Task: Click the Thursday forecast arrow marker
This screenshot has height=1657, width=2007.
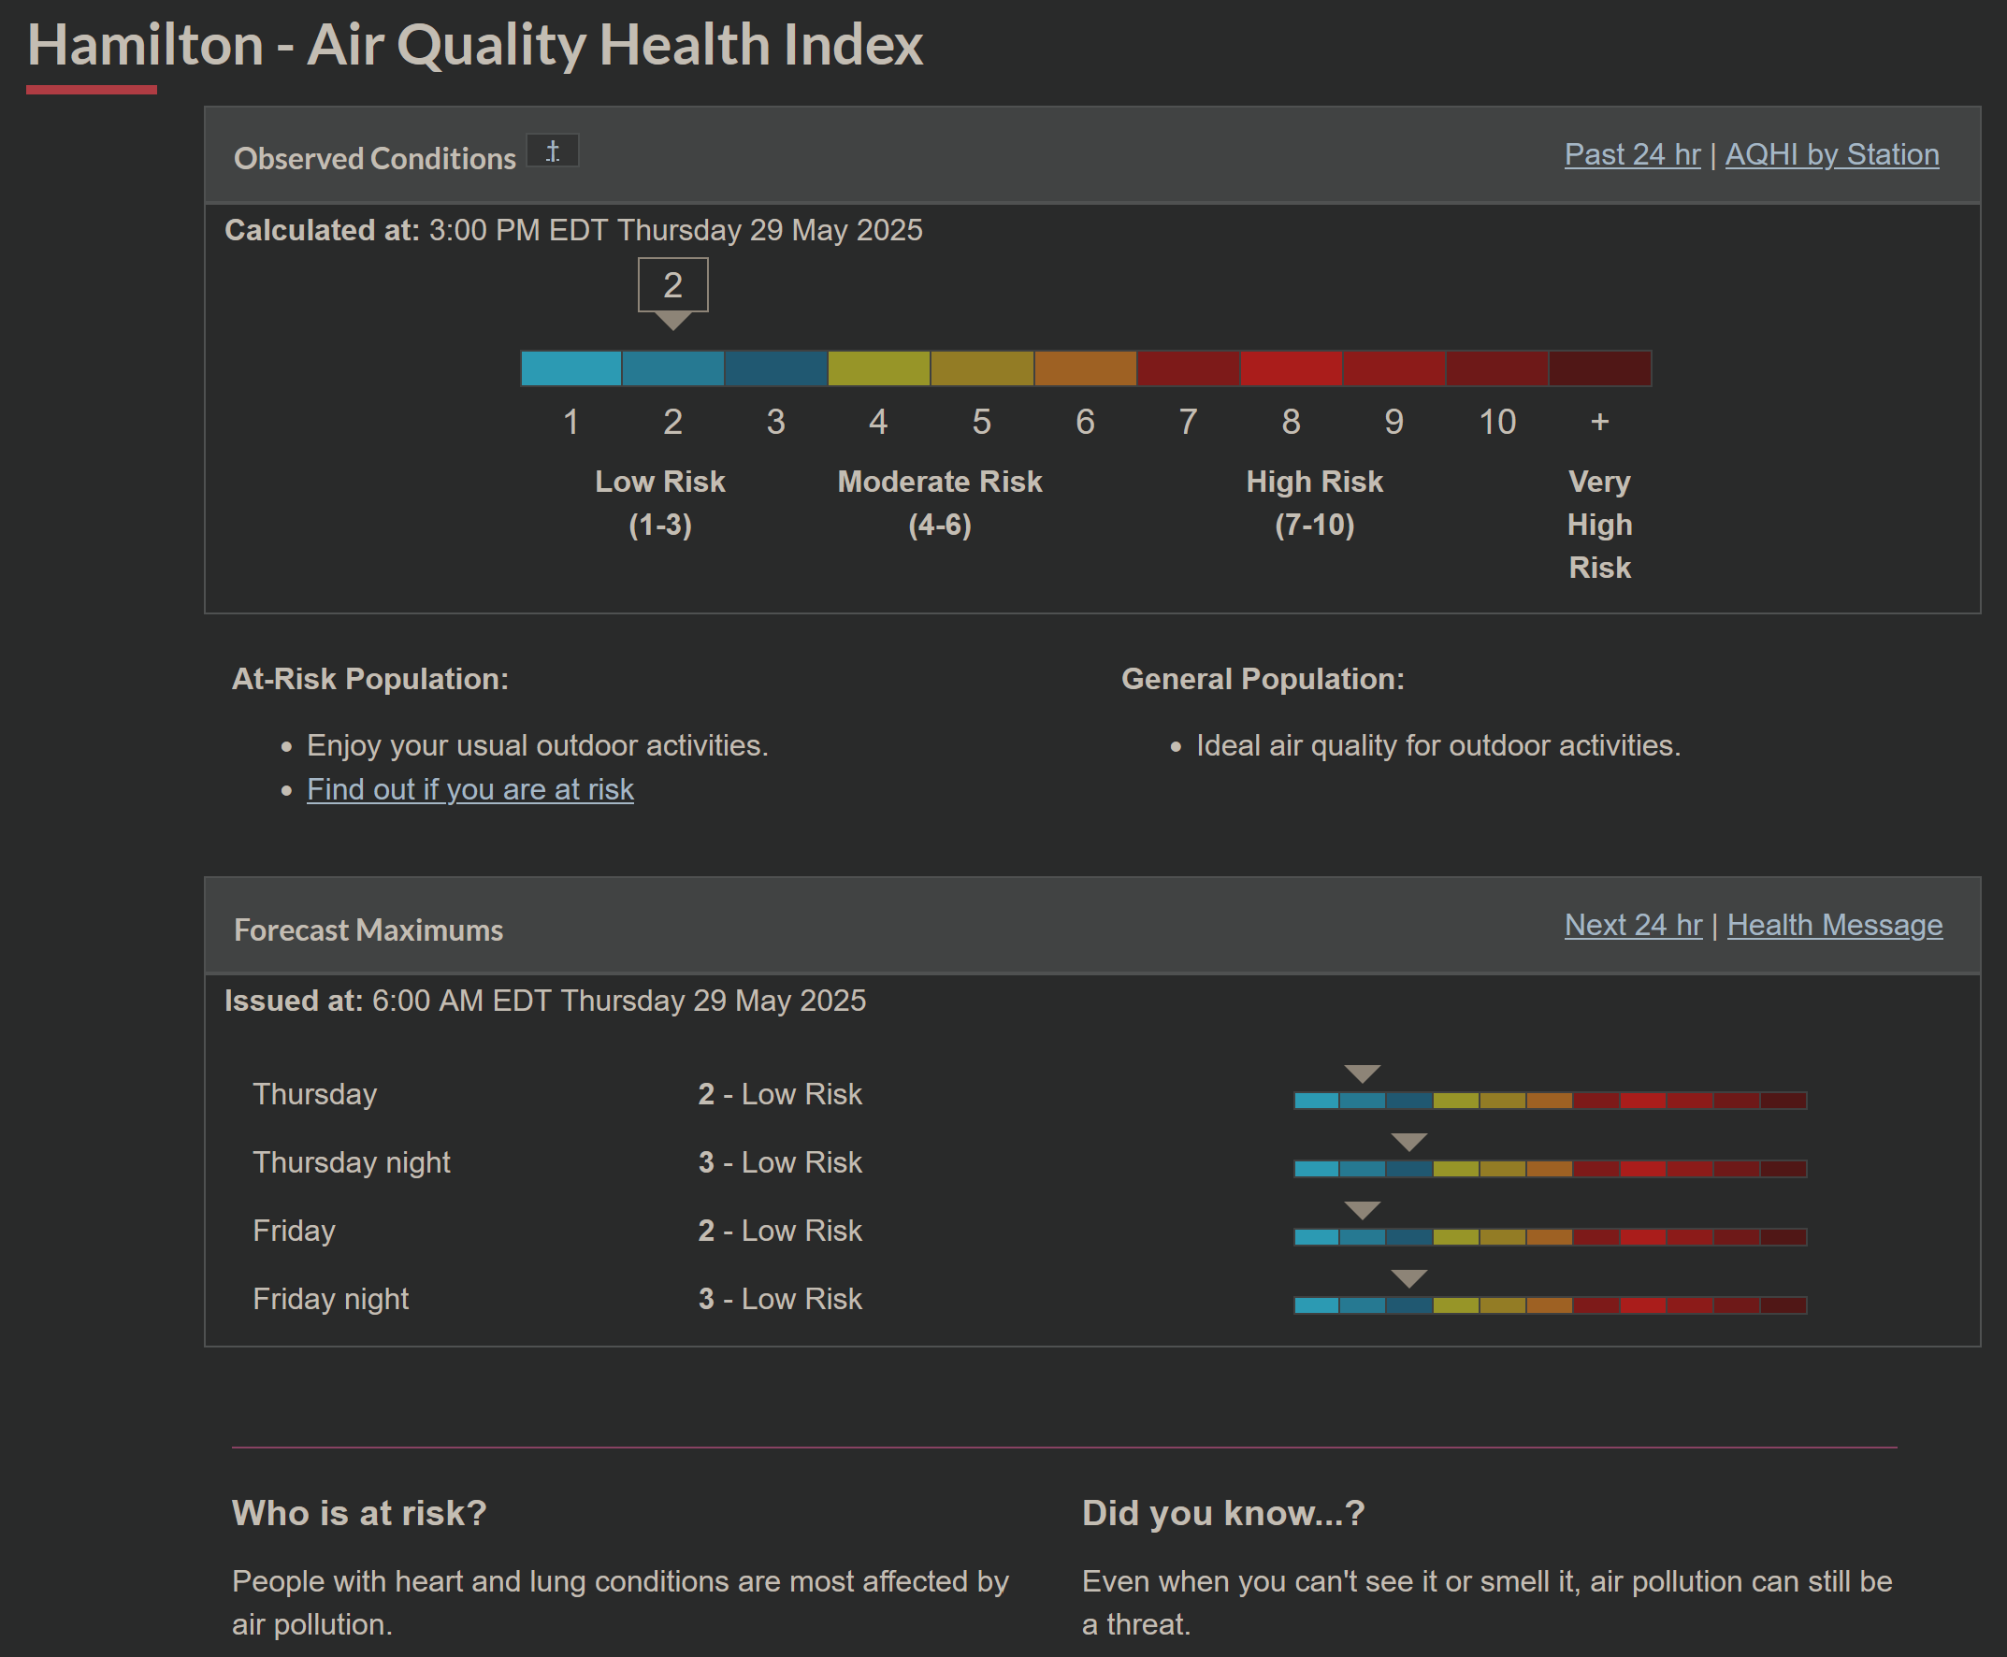Action: [x=1362, y=1073]
